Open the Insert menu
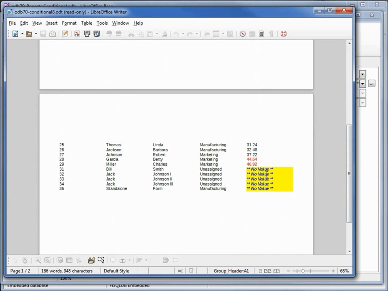The height and width of the screenshot is (291, 388). click(x=52, y=23)
